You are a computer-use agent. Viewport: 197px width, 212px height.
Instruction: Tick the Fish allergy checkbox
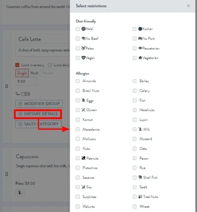pyautogui.click(x=135, y=100)
